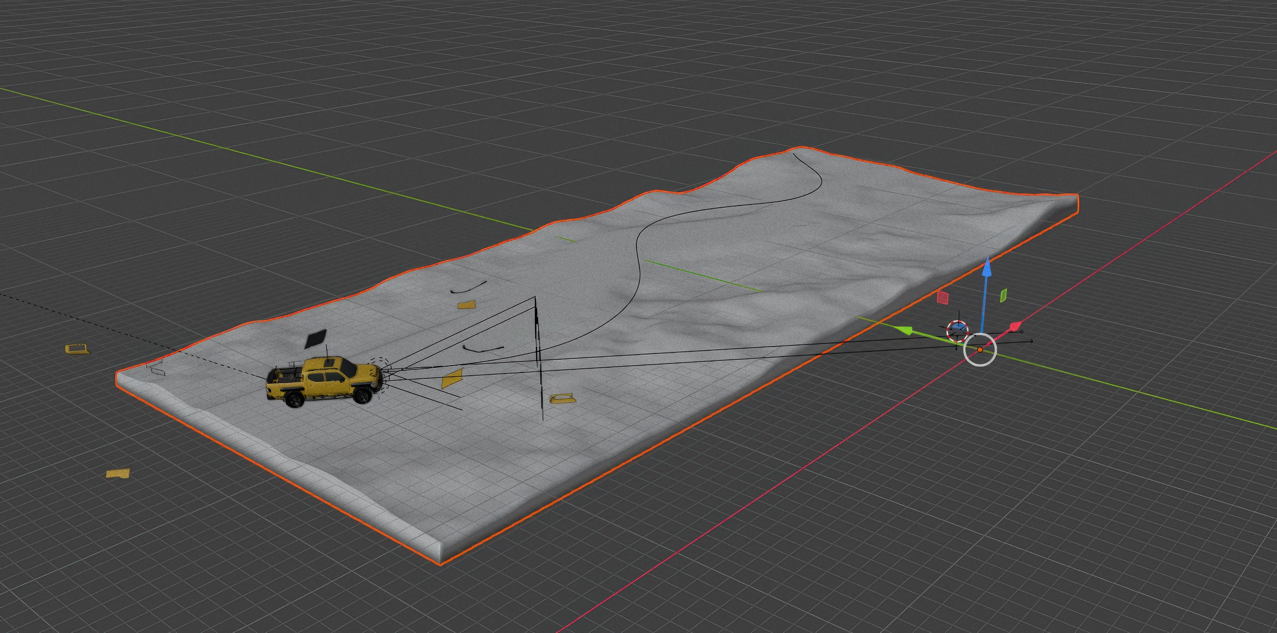Viewport: 1277px width, 633px height.
Task: Select flat yellow piece at bottom left
Action: pyautogui.click(x=118, y=473)
